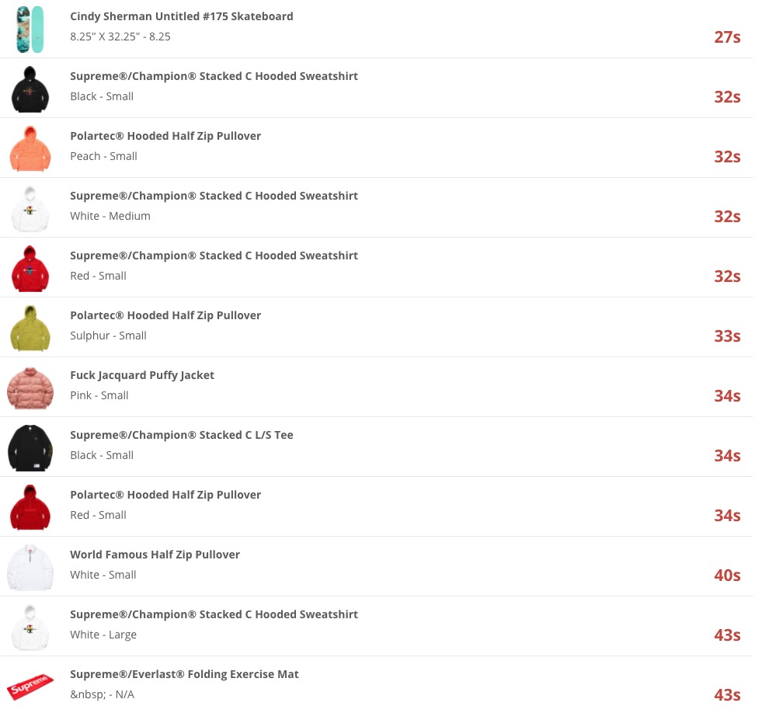Screen dimensions: 762x713
Task: Click the red Stacked C hoodie image
Action: [30, 268]
